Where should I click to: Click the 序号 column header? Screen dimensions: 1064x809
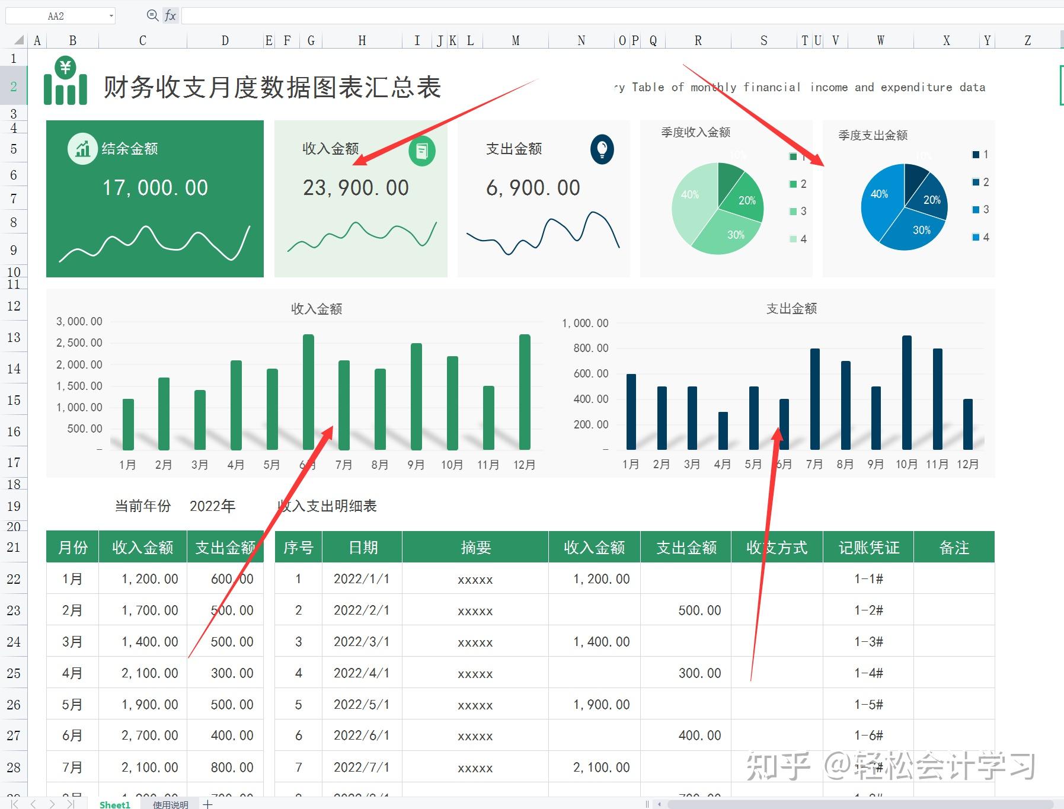click(x=298, y=547)
